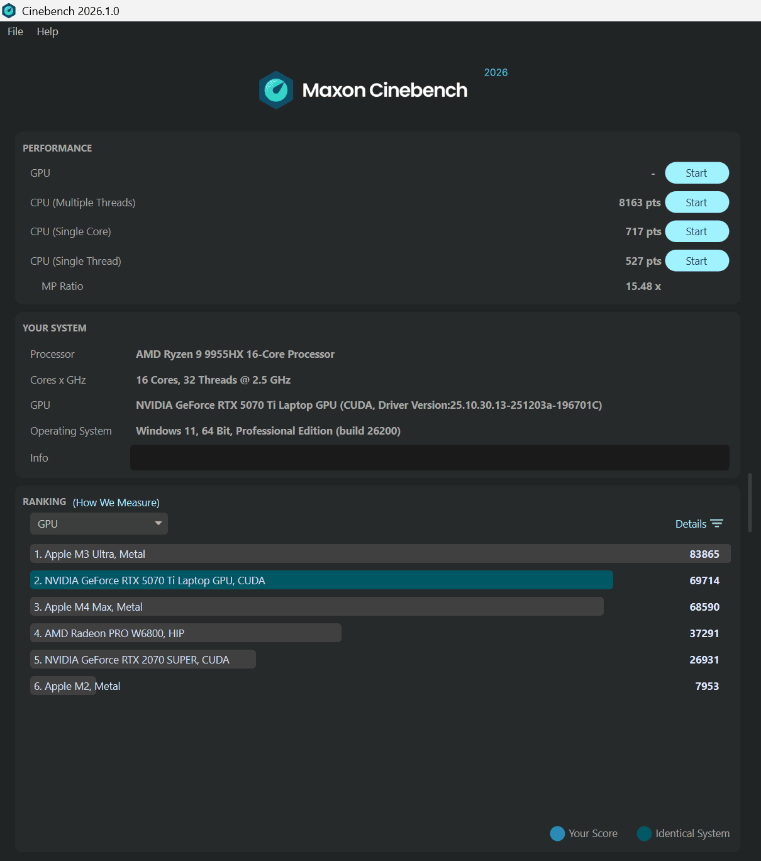This screenshot has width=761, height=861.
Task: Click the Details filter icon
Action: tap(717, 524)
